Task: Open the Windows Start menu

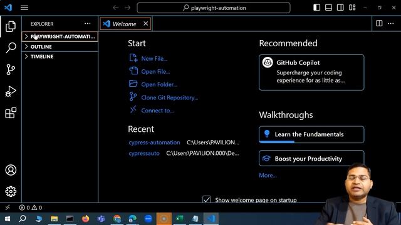Action: (8, 219)
